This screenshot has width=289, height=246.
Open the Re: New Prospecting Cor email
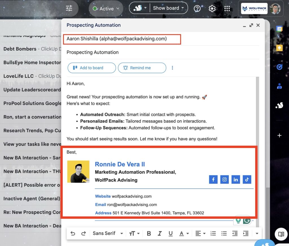(30, 212)
